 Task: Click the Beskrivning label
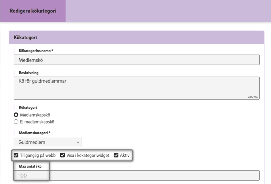coord(28,73)
